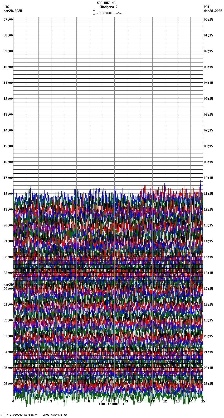Click the 0 minute tick label

click(x=13, y=401)
